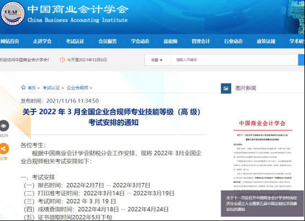
Task: Select 政策法规 in navigation bar
Action: click(x=266, y=41)
